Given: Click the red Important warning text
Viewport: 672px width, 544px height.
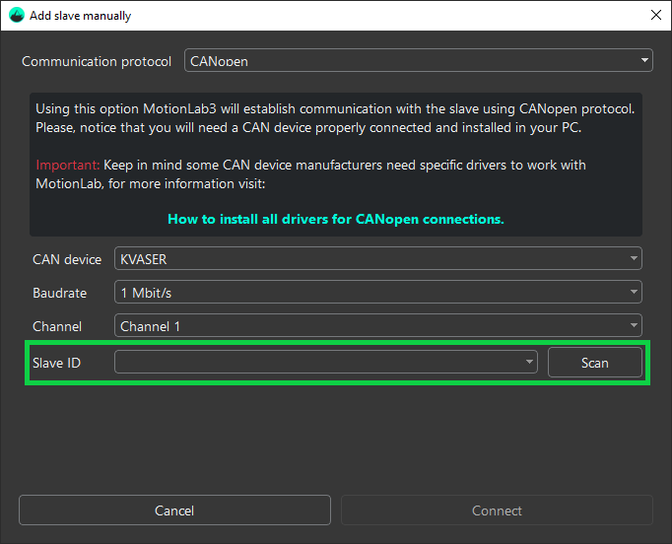Looking at the screenshot, I should (x=67, y=165).
